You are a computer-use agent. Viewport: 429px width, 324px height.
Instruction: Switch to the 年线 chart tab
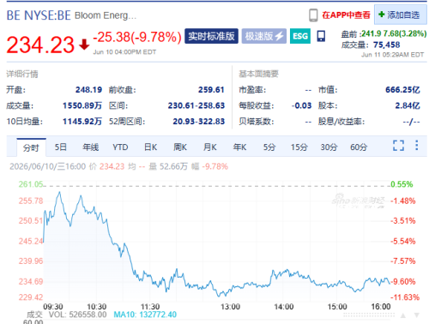[91, 147]
